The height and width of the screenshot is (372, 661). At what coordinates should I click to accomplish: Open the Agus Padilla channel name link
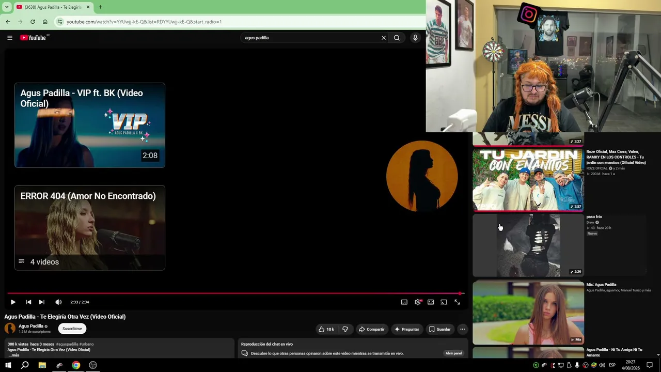tap(31, 327)
